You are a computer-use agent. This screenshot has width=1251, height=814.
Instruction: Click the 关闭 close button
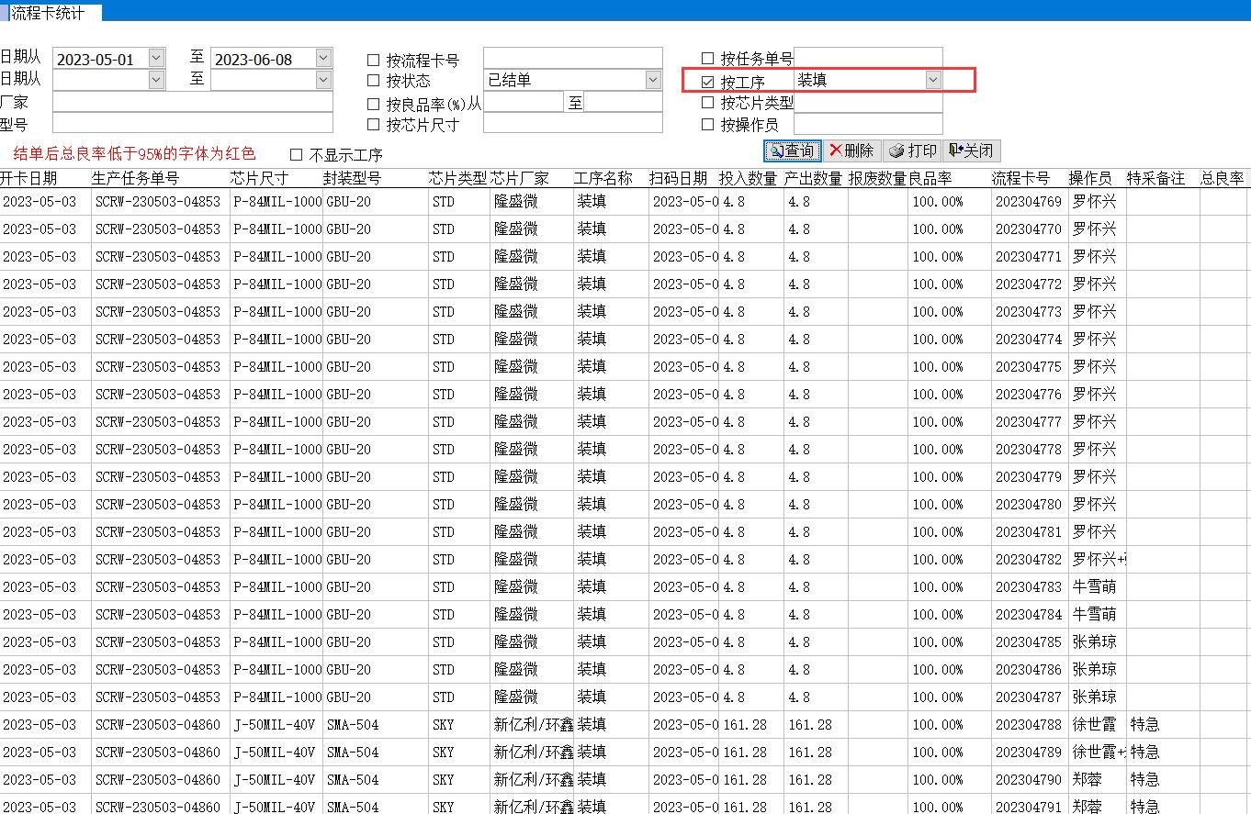click(x=972, y=151)
